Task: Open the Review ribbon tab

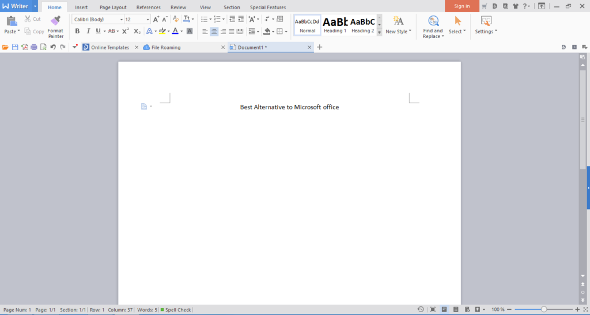Action: (179, 7)
